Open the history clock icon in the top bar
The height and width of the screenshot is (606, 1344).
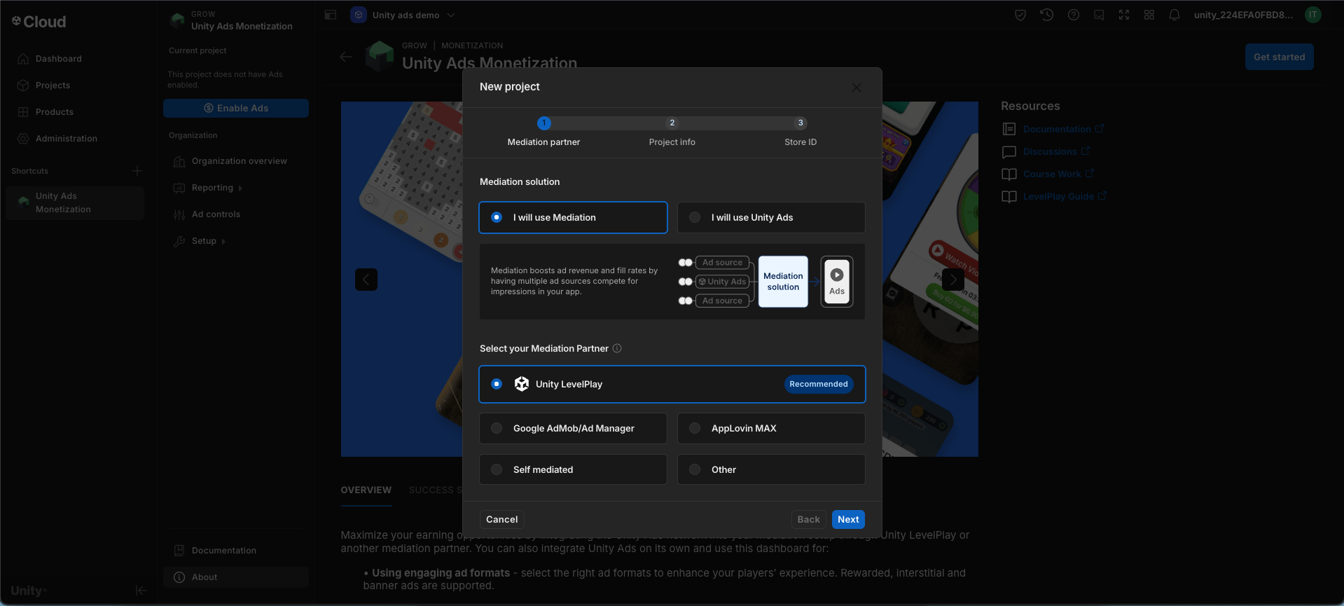coord(1047,15)
